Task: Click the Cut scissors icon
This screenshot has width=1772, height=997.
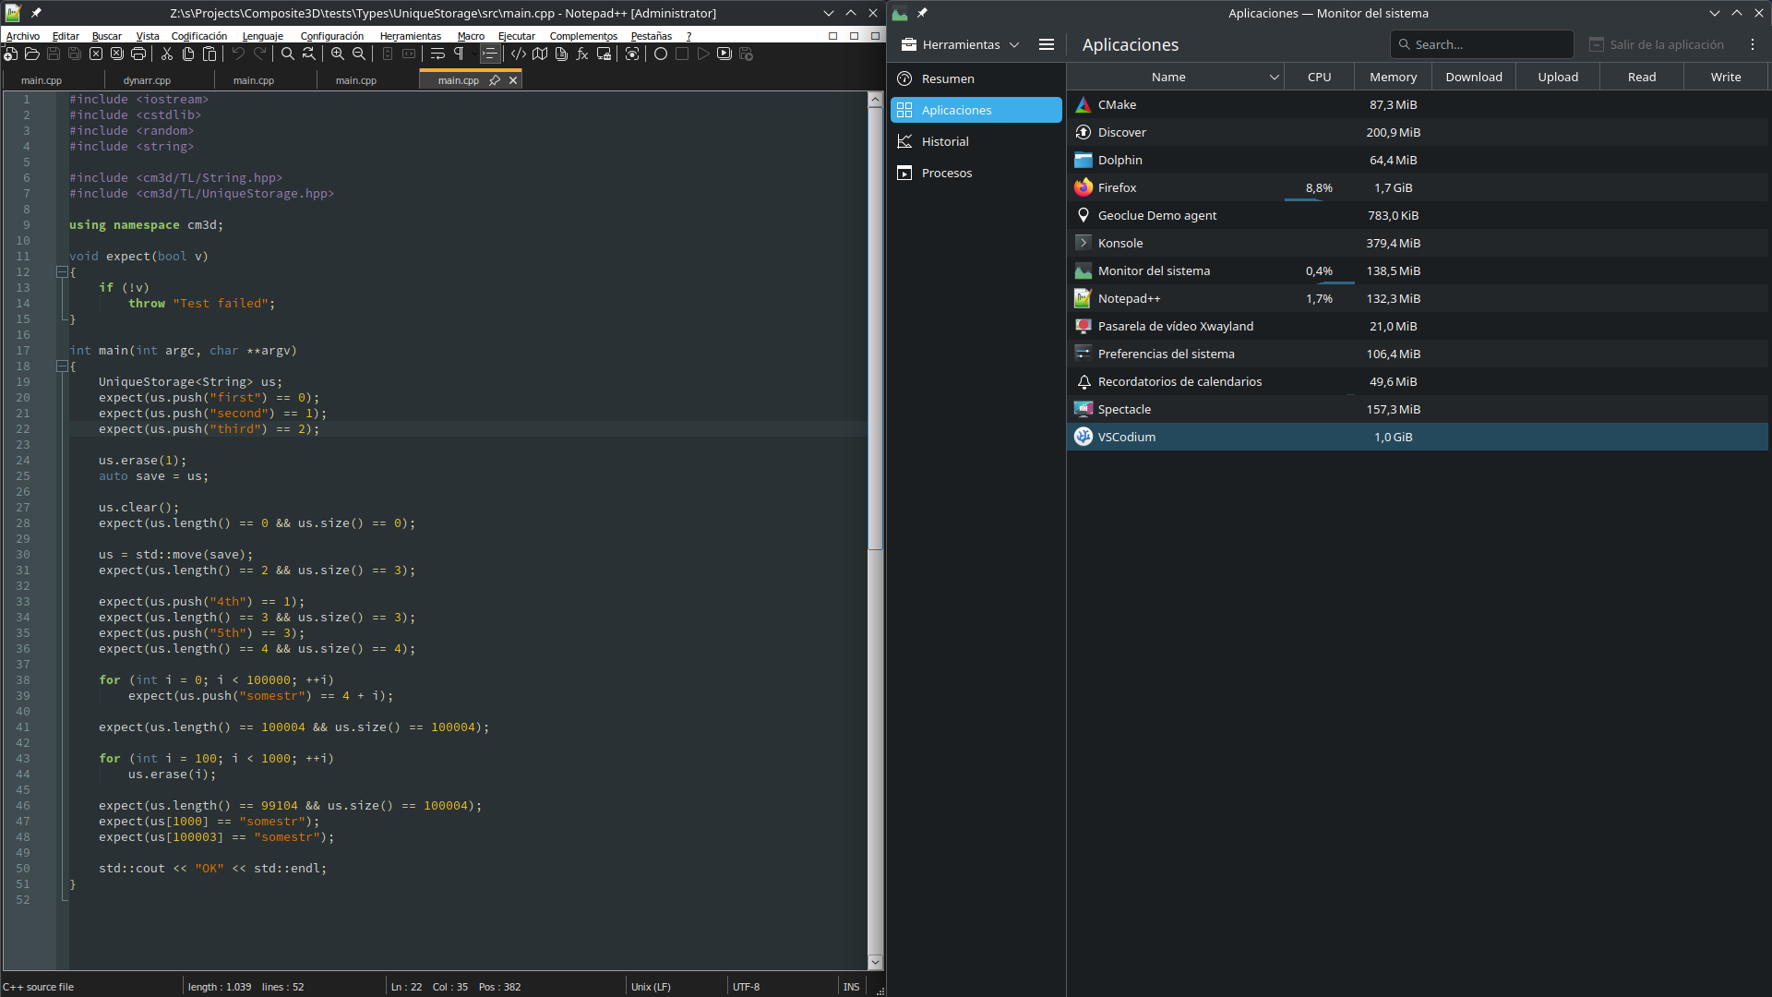Action: [167, 54]
